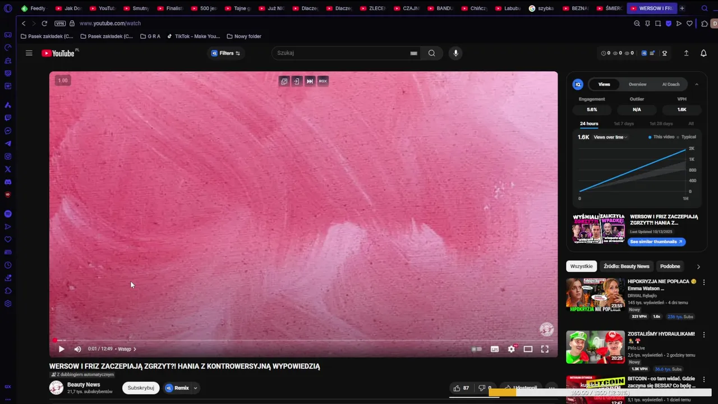The height and width of the screenshot is (404, 718).
Task: Open the pop-out icon above the video
Action: [284, 81]
